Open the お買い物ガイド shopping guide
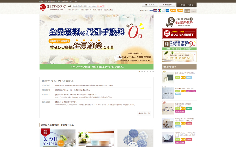Viewport: 236px width, 147px height. (x=86, y=10)
